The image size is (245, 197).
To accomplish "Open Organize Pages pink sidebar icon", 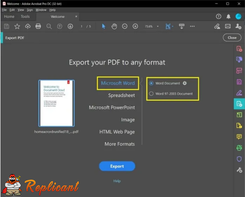I will coord(239,71).
